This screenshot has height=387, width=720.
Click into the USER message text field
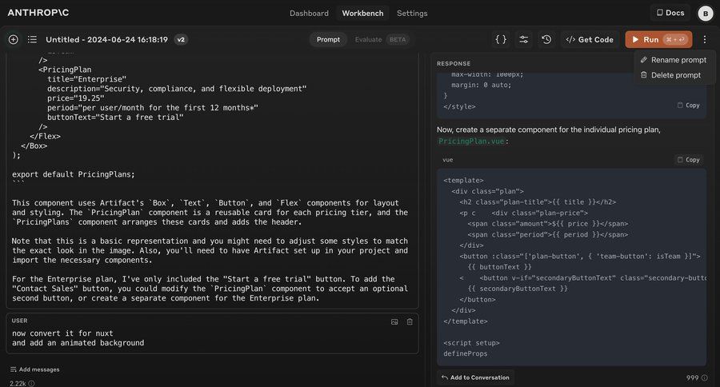[x=212, y=338]
